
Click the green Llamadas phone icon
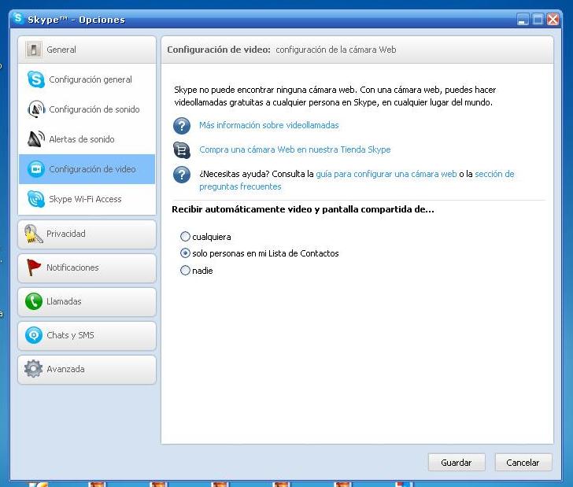(33, 301)
